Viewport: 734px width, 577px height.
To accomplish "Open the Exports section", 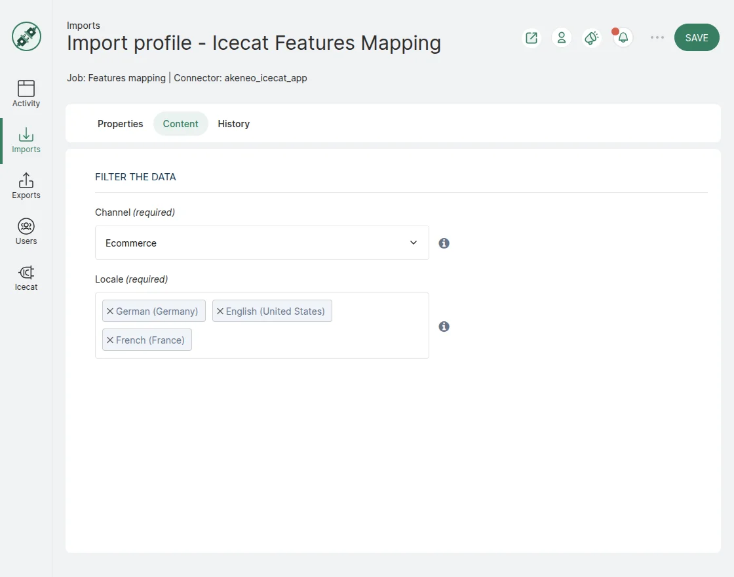I will 26,186.
